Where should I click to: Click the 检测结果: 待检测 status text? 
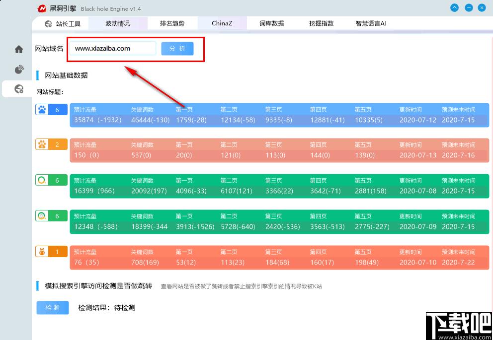click(x=106, y=308)
